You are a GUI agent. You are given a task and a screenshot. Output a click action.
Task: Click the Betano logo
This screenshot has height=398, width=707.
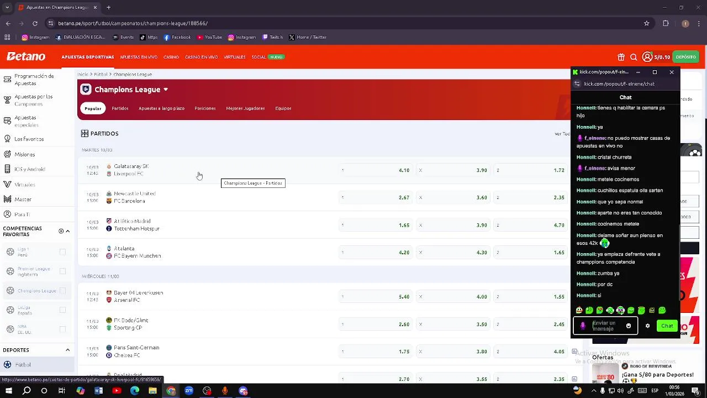pos(26,56)
